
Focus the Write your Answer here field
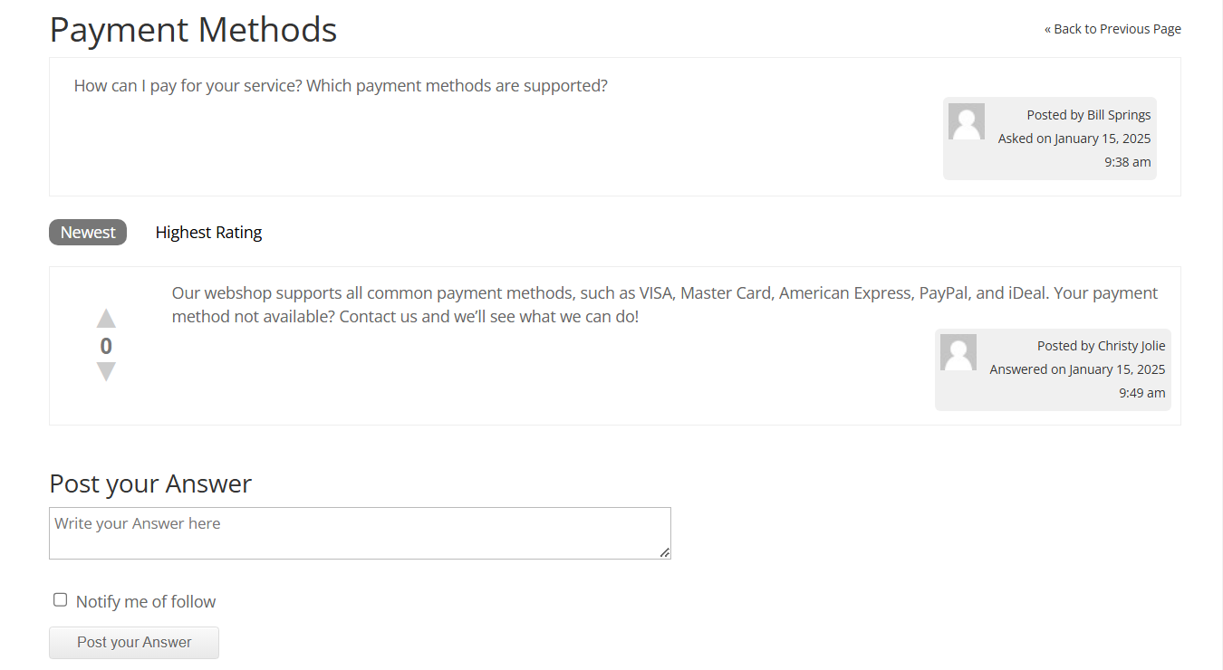click(x=360, y=533)
